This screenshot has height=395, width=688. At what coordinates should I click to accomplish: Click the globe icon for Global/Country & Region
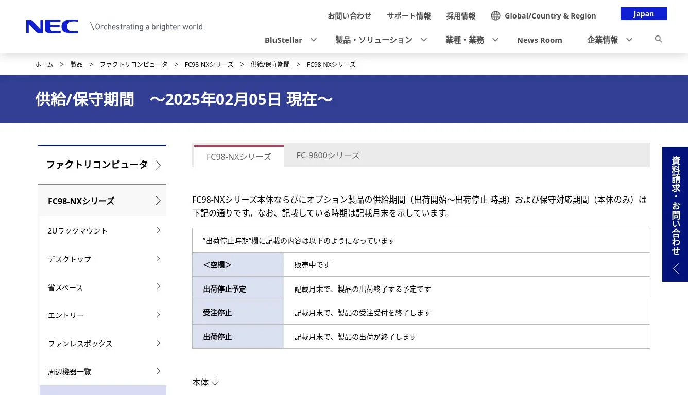pyautogui.click(x=495, y=16)
